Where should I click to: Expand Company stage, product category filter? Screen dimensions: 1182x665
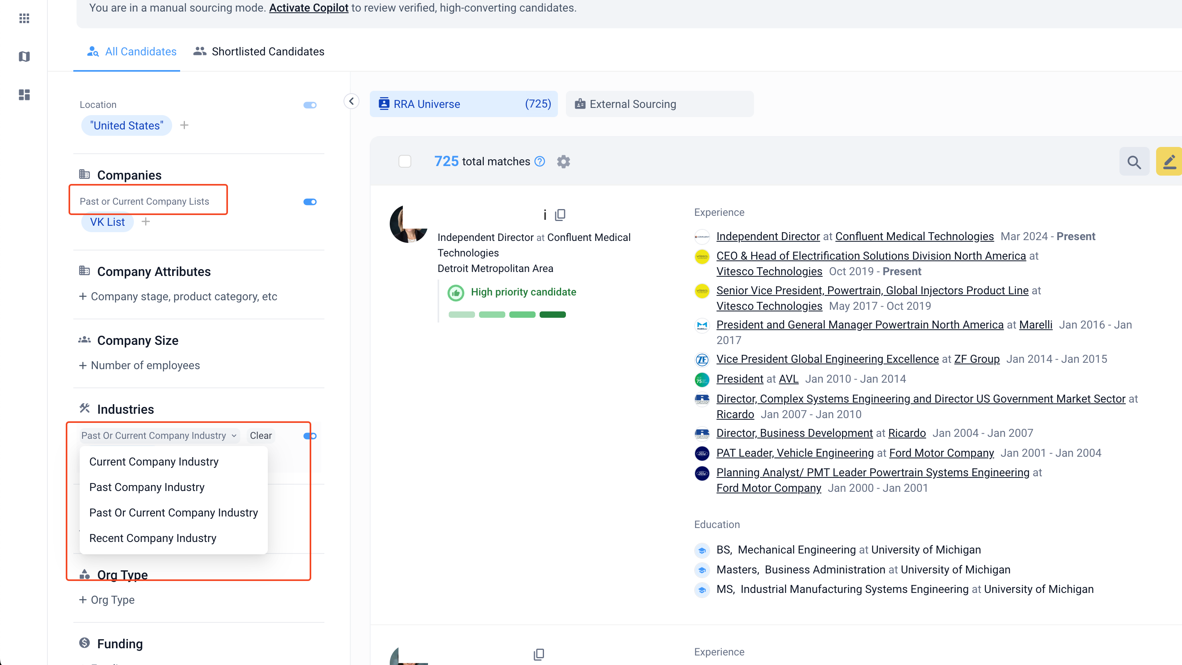click(179, 297)
